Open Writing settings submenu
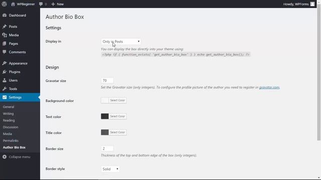 click(x=8, y=113)
